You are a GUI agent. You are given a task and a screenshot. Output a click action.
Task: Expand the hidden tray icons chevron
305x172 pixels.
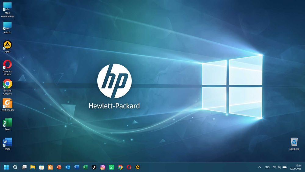(x=260, y=167)
